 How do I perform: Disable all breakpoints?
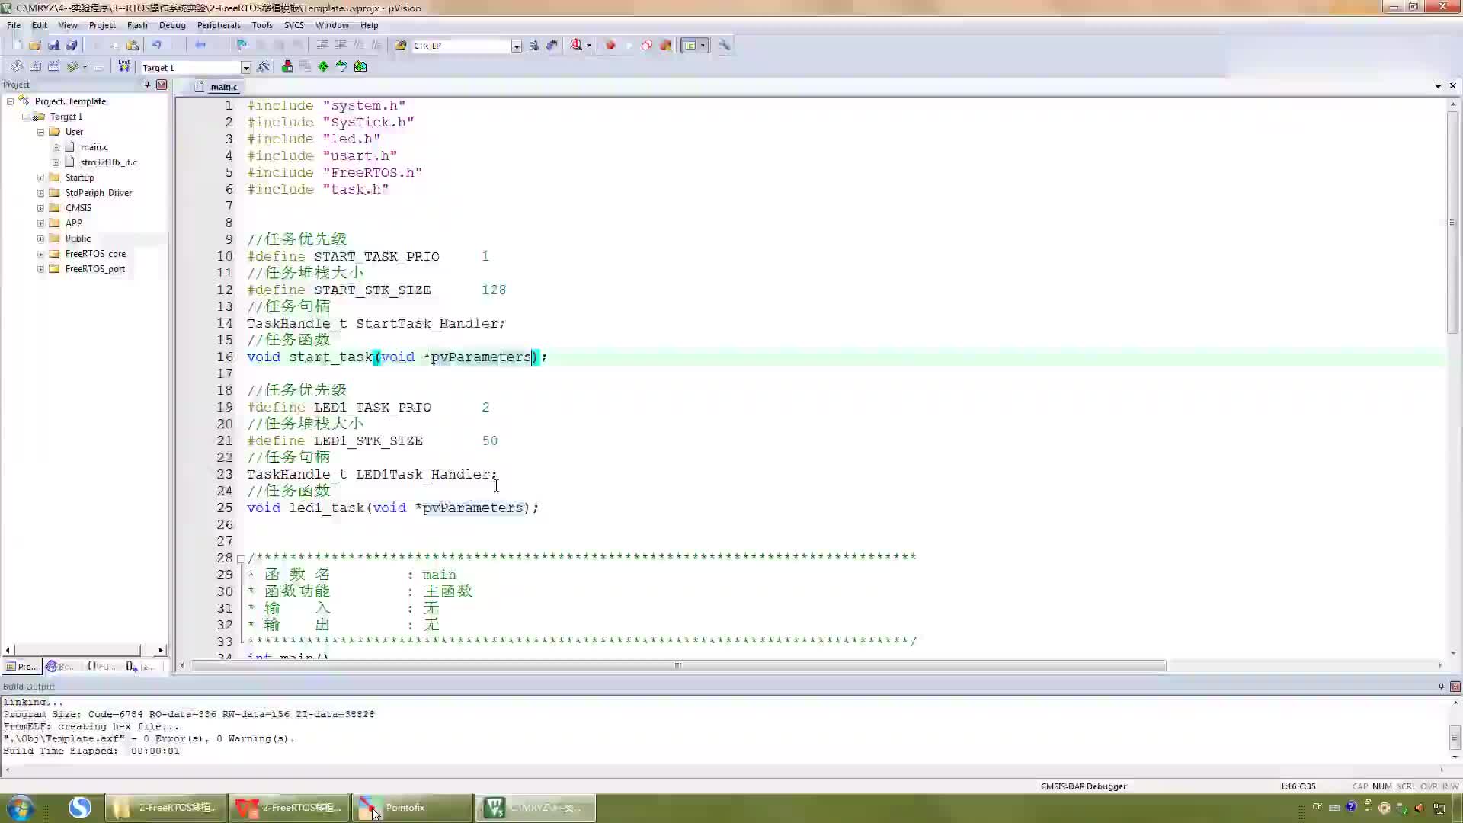point(647,46)
